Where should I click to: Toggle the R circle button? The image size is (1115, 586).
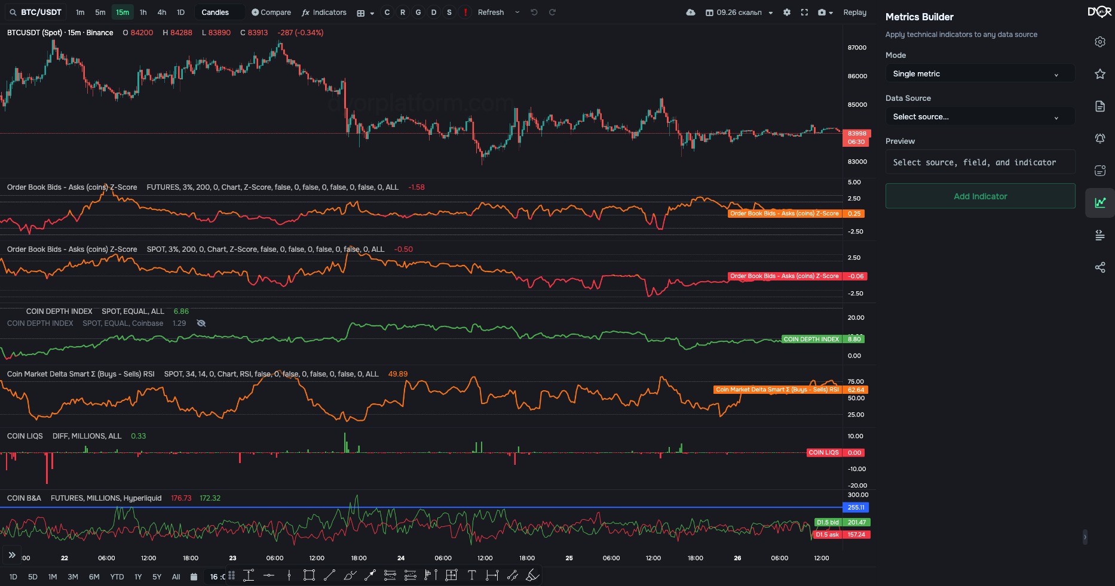tap(403, 13)
